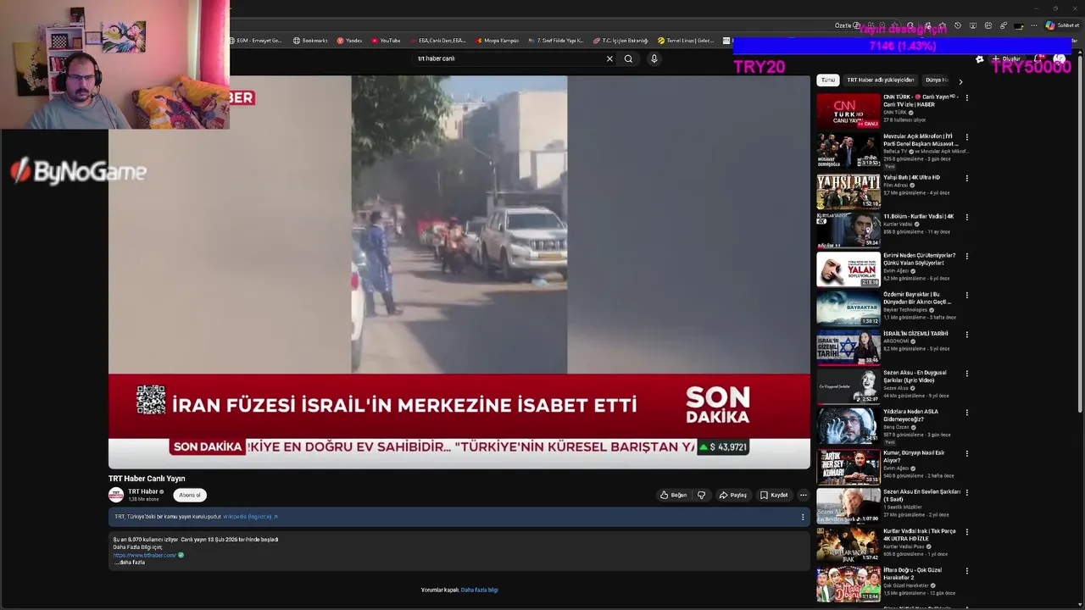Open options for Mevzular Açık Mikrofon video

[967, 137]
